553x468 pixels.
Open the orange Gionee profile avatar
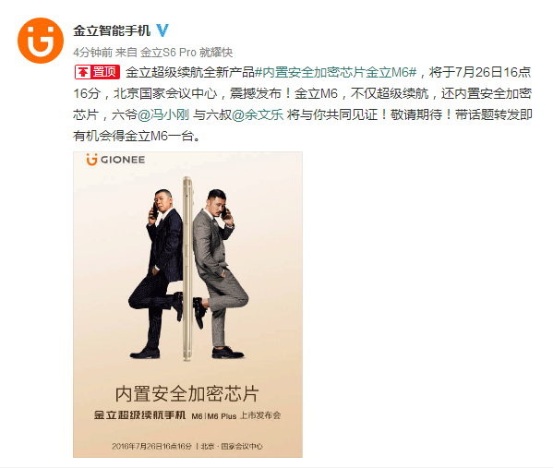[x=41, y=41]
